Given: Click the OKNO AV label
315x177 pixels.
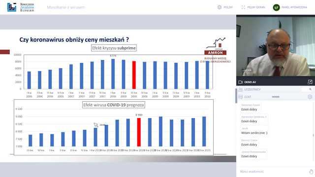Looking at the screenshot, I should (x=250, y=82).
